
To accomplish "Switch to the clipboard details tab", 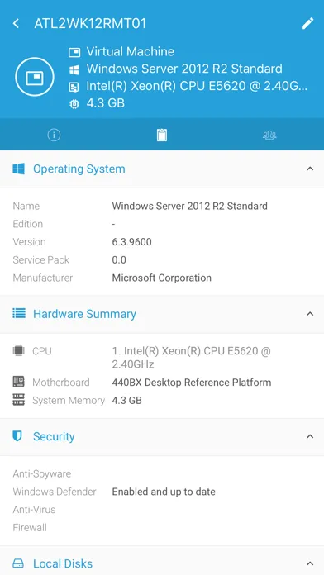I will 162,135.
